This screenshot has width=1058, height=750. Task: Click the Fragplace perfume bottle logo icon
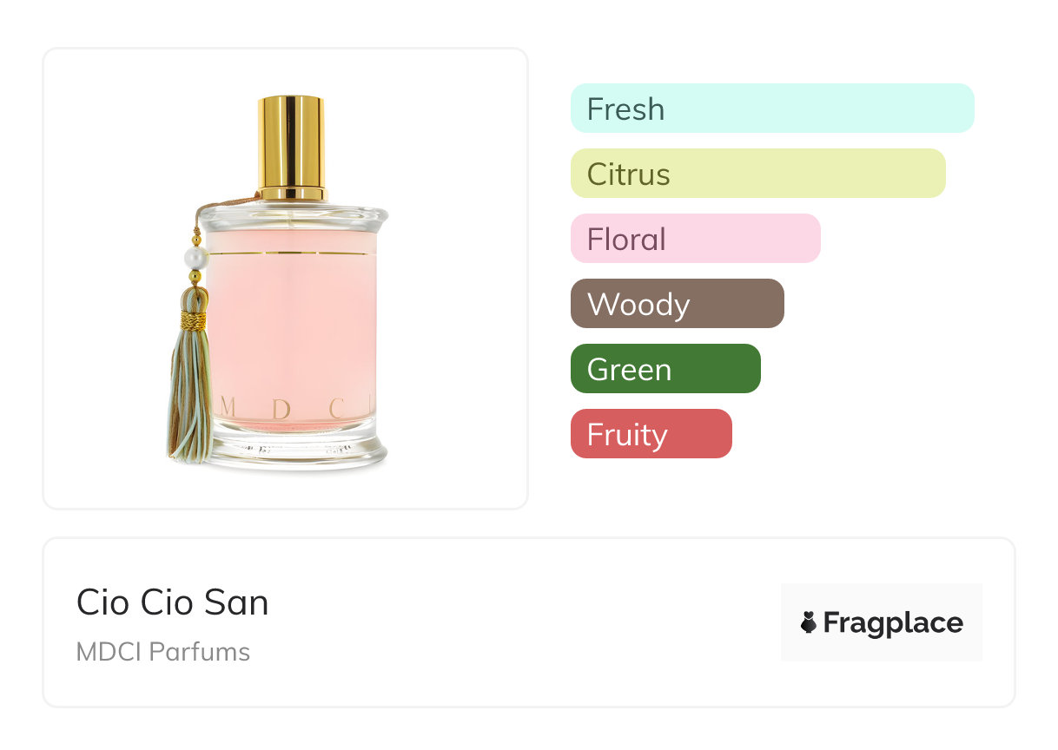[809, 622]
